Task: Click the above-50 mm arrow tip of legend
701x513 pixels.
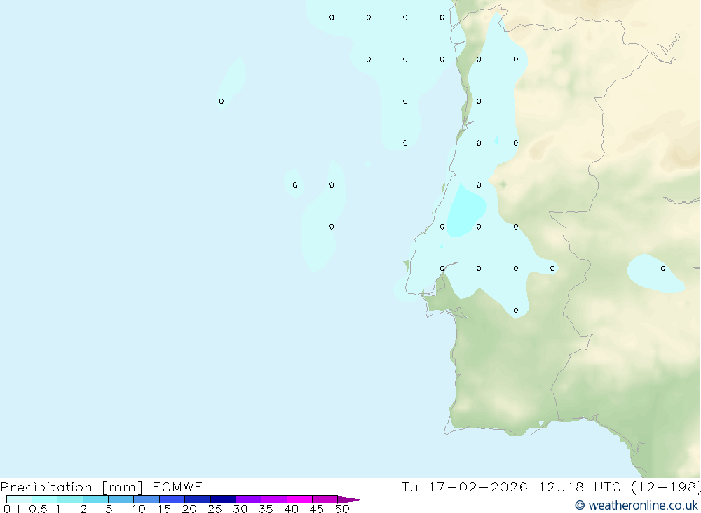Action: (x=350, y=500)
